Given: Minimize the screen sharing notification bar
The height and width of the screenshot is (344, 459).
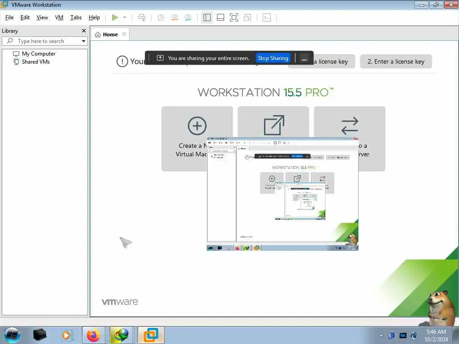Looking at the screenshot, I should 304,58.
